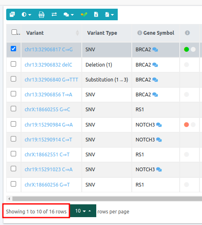202x225 pixels.
Task: Open the rows-per-page dropdown showing 10
Action: (83, 211)
